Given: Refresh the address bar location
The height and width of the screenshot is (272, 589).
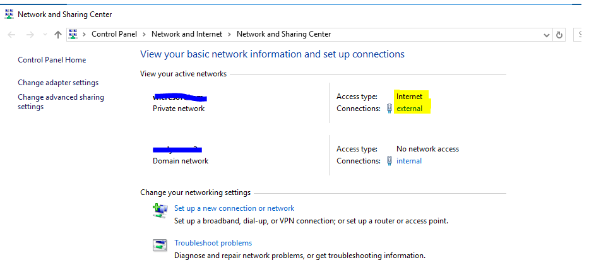Looking at the screenshot, I should tap(559, 35).
